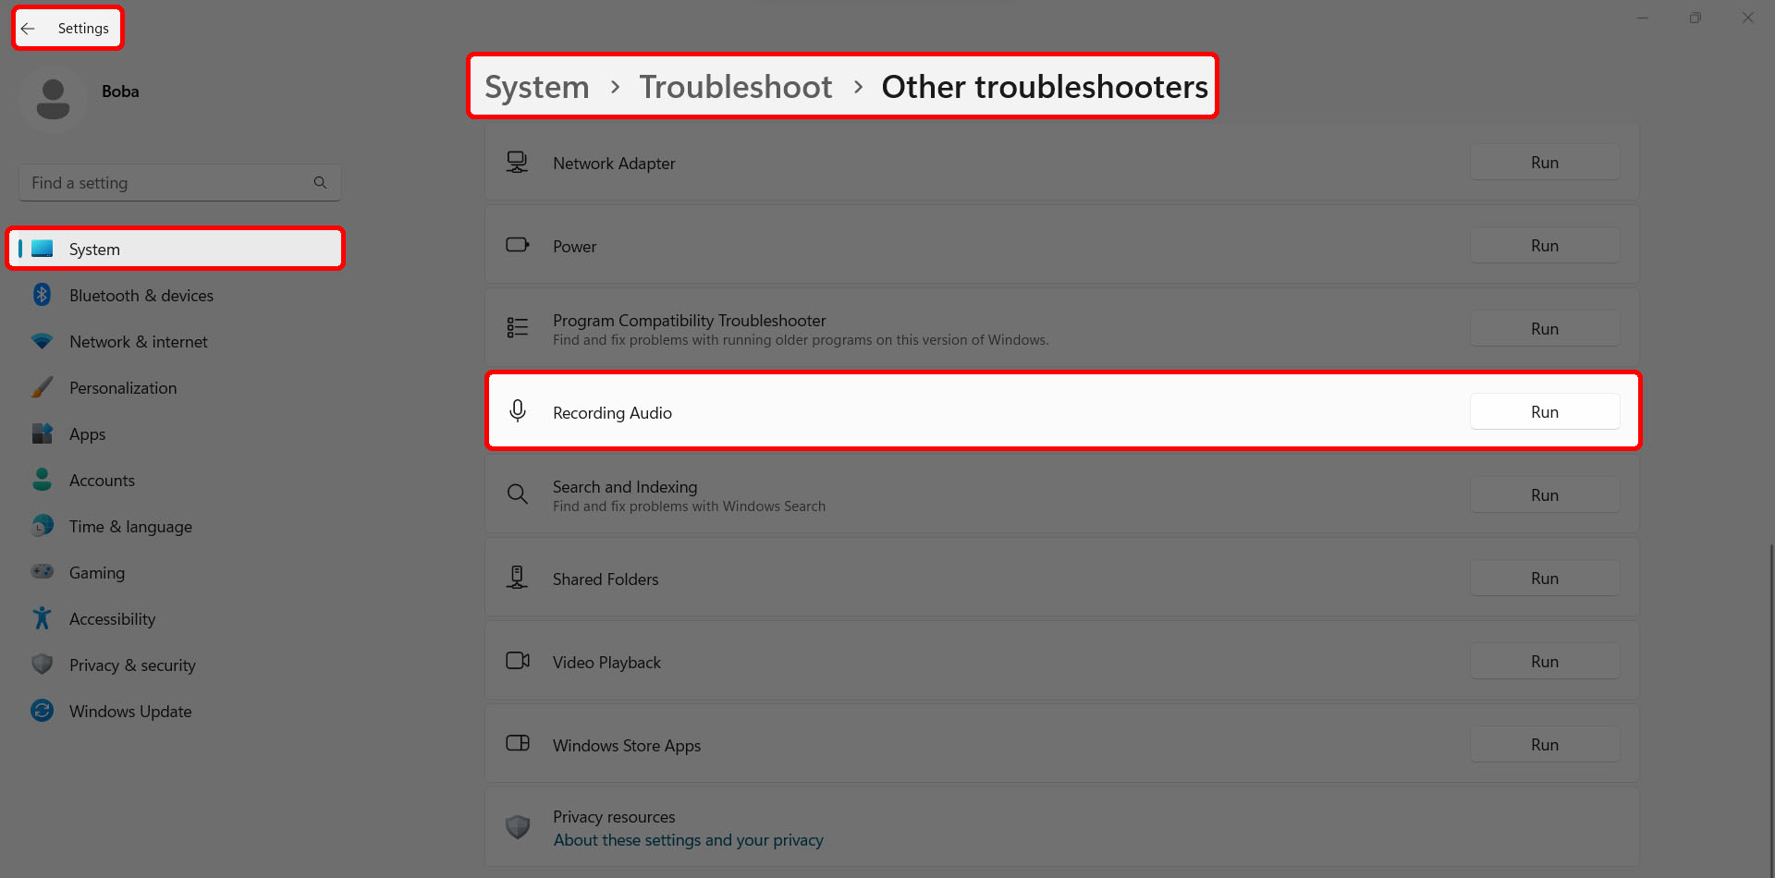Click the Network & internet wifi icon
The image size is (1775, 878).
42,341
